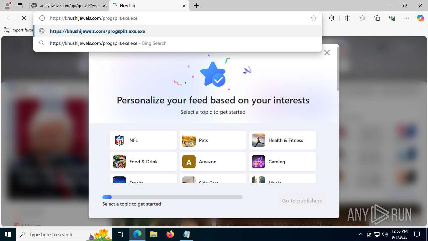The height and width of the screenshot is (241, 428).
Task: Choose the NFL topic
Action: [143, 140]
